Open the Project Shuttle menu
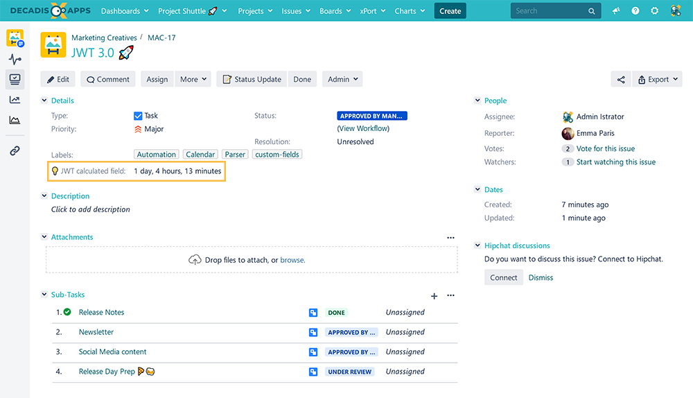The image size is (693, 398). 192,11
